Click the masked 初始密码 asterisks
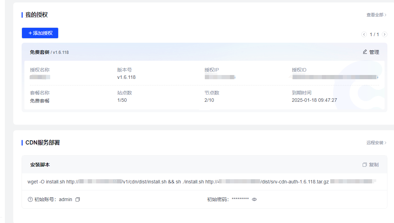The image size is (394, 223). (240, 199)
